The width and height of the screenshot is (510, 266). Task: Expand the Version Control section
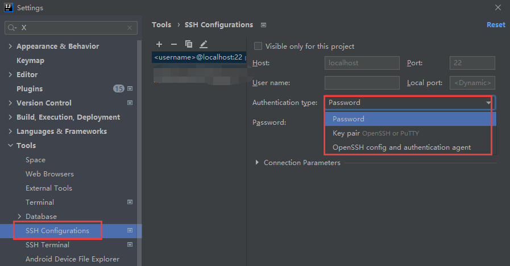pyautogui.click(x=10, y=103)
